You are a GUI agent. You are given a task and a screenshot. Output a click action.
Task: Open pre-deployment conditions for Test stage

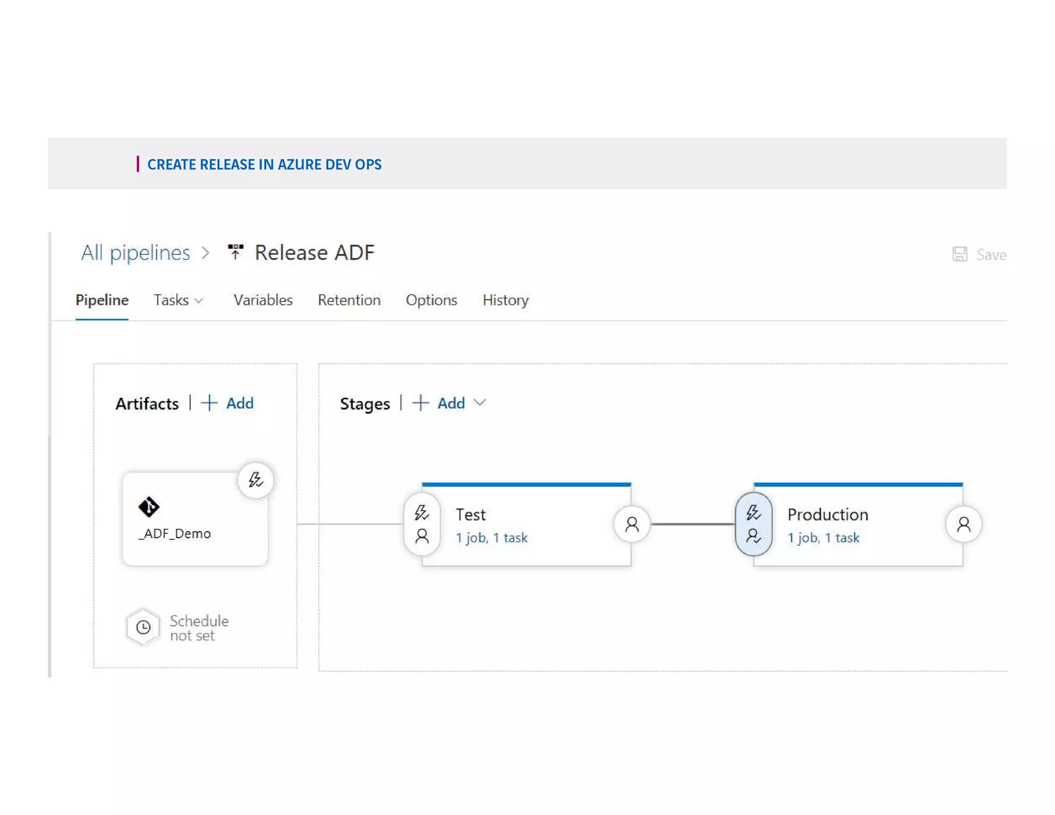(422, 524)
